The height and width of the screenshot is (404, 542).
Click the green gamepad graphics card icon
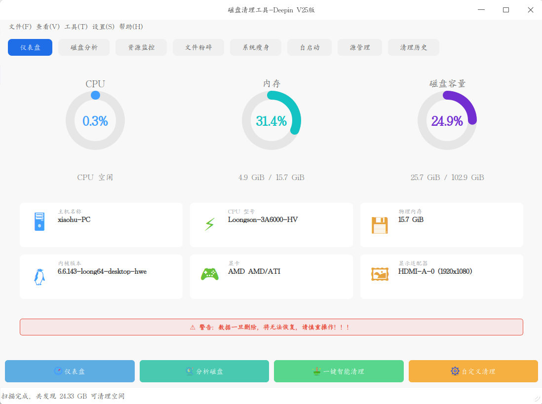(210, 274)
